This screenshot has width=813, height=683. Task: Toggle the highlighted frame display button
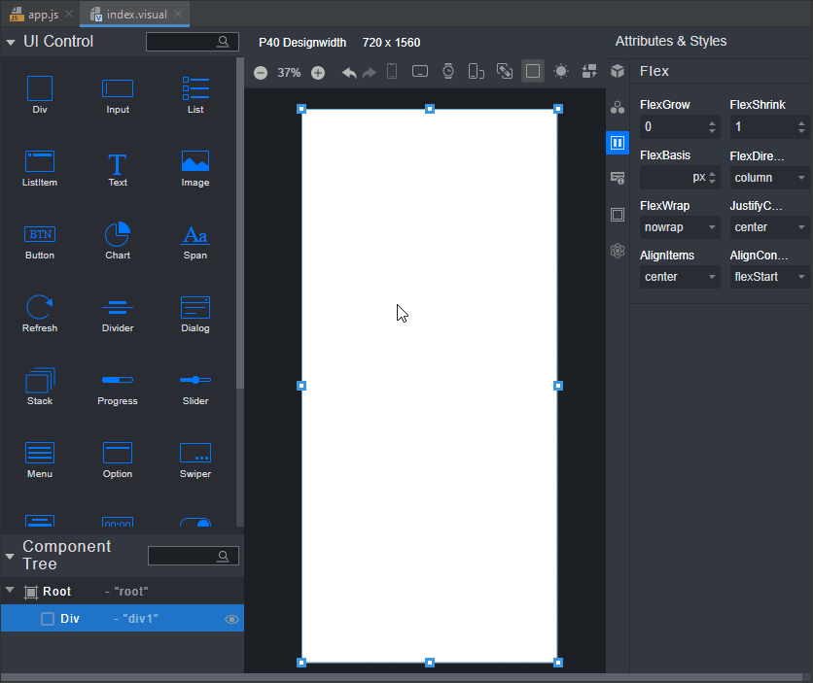tap(533, 71)
